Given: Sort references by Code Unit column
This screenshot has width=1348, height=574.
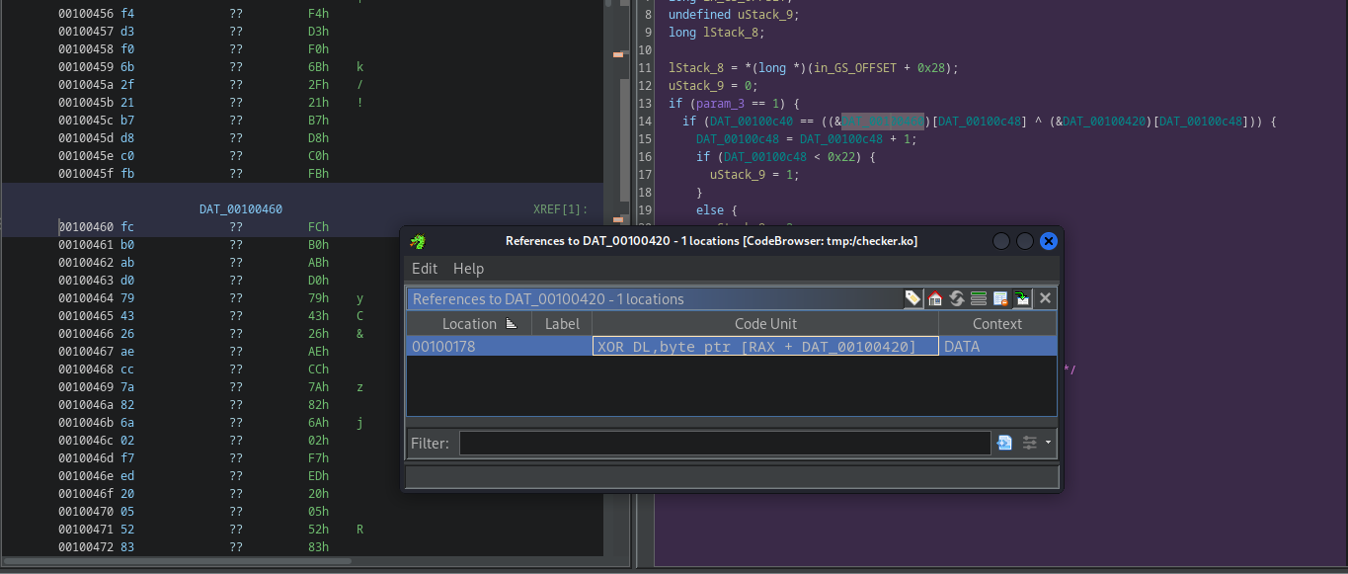Looking at the screenshot, I should click(765, 324).
